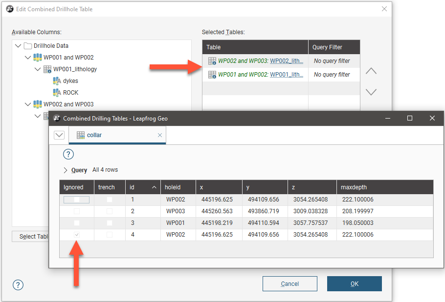The image size is (445, 302).
Task: Close the Combined Drilling Tables window
Action: 432,118
